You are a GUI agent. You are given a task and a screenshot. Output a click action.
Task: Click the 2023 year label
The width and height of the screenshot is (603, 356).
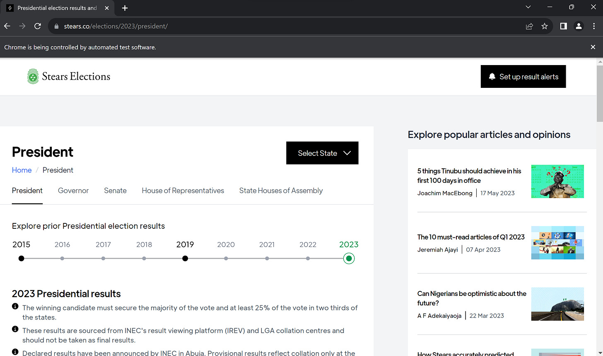(349, 245)
